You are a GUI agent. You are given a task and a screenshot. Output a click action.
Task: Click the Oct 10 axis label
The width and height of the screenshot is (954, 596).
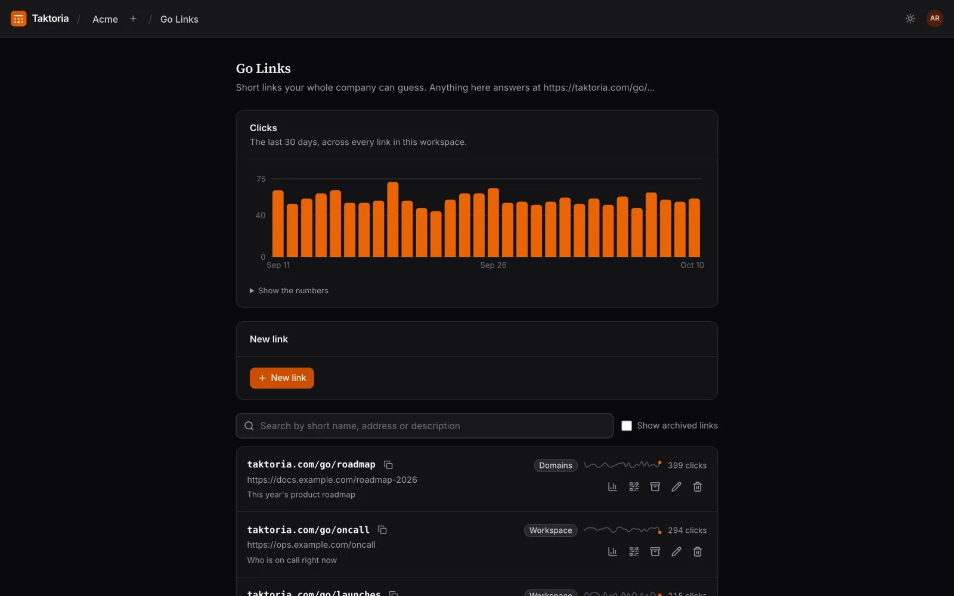coord(692,265)
